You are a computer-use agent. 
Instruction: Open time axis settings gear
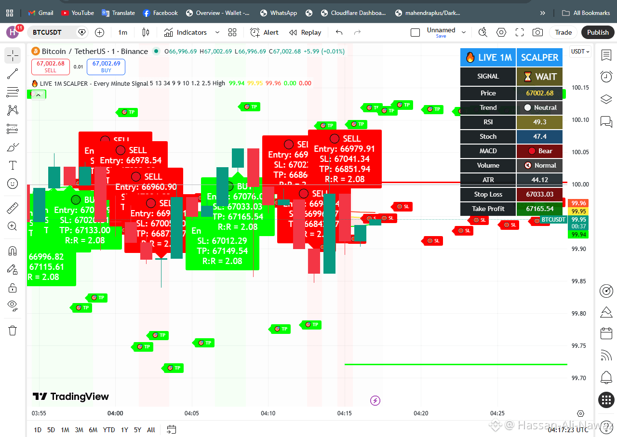[580, 413]
